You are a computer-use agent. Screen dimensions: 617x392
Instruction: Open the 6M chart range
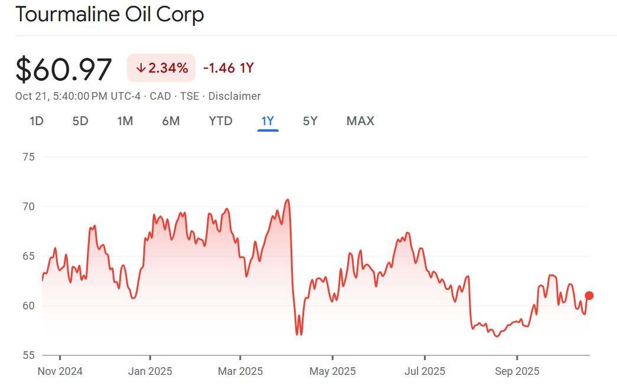(x=171, y=121)
